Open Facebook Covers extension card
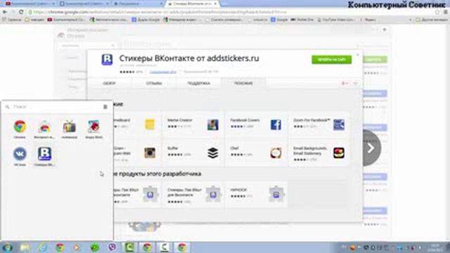450x253 pixels. pos(256,125)
